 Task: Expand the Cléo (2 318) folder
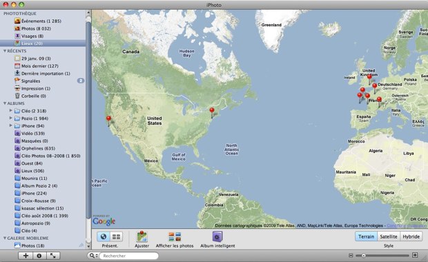pyautogui.click(x=10, y=111)
